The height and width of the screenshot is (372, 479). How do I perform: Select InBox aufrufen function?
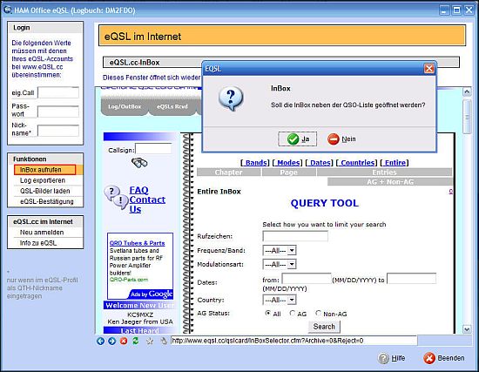coord(45,170)
